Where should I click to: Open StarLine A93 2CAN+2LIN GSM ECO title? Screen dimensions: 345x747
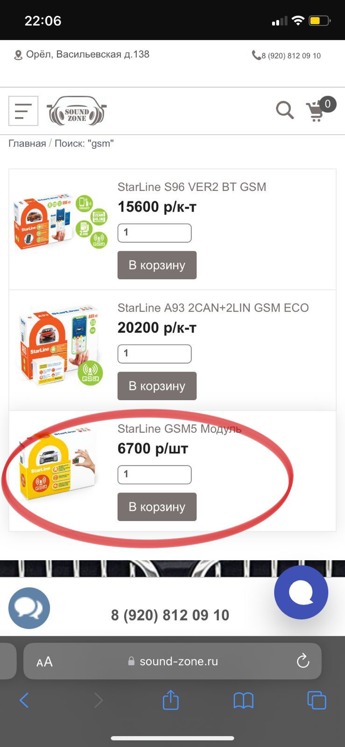coord(213,308)
